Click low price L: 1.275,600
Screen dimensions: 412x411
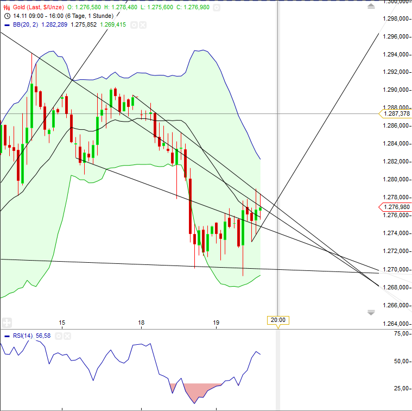[x=157, y=7]
